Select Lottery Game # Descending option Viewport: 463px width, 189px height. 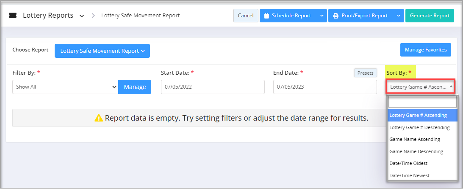coord(419,127)
